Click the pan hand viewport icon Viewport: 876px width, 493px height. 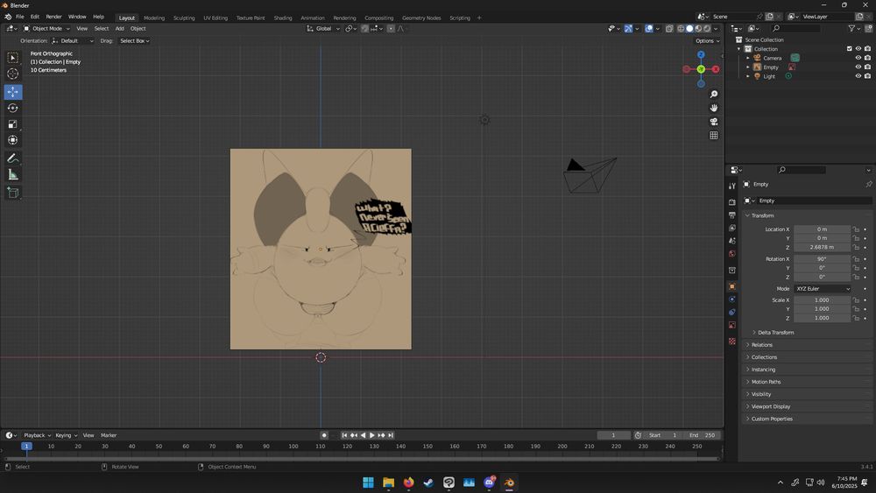pos(713,108)
